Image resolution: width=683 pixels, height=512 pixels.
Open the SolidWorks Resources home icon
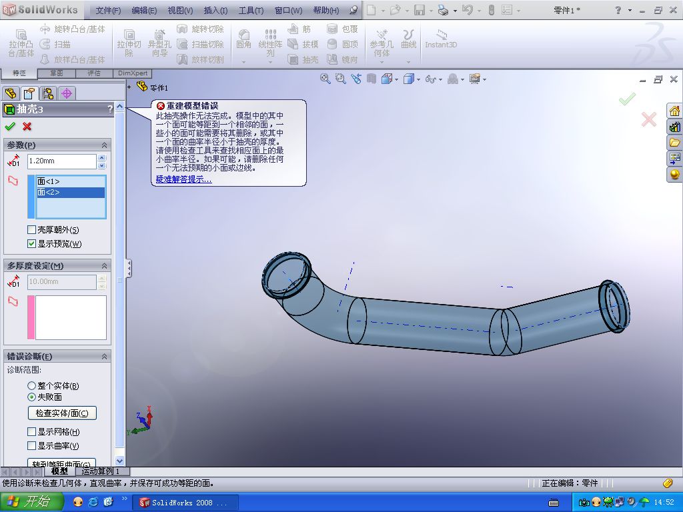674,111
